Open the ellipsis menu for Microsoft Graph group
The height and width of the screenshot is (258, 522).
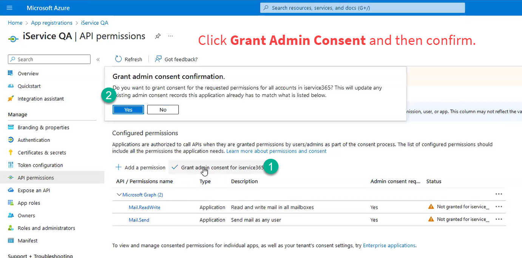tap(499, 194)
